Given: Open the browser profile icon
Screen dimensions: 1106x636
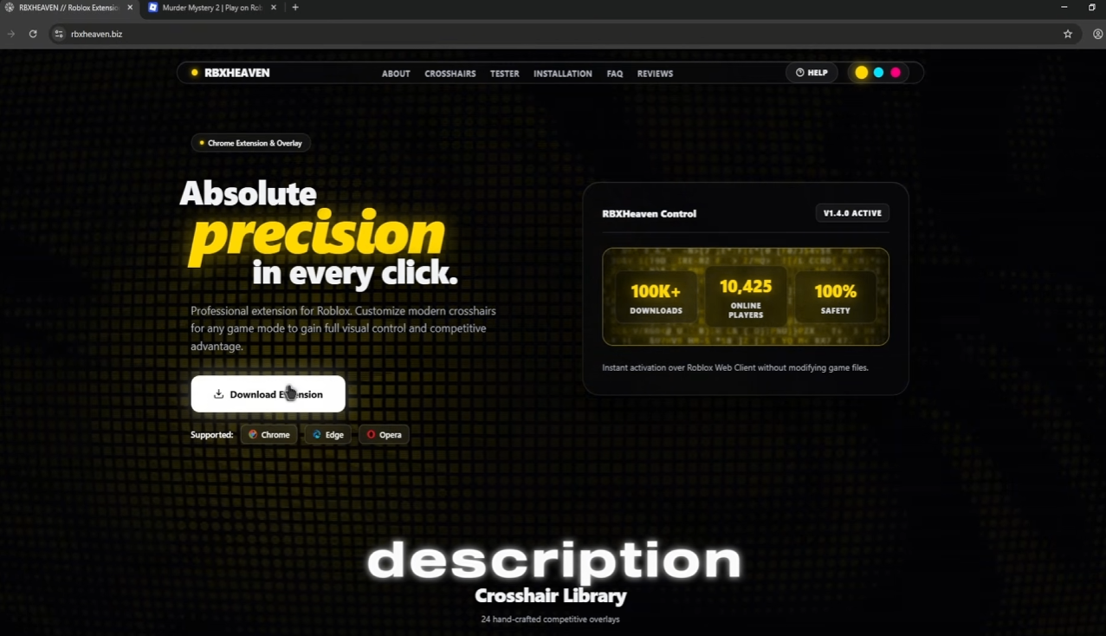Looking at the screenshot, I should click(x=1097, y=34).
